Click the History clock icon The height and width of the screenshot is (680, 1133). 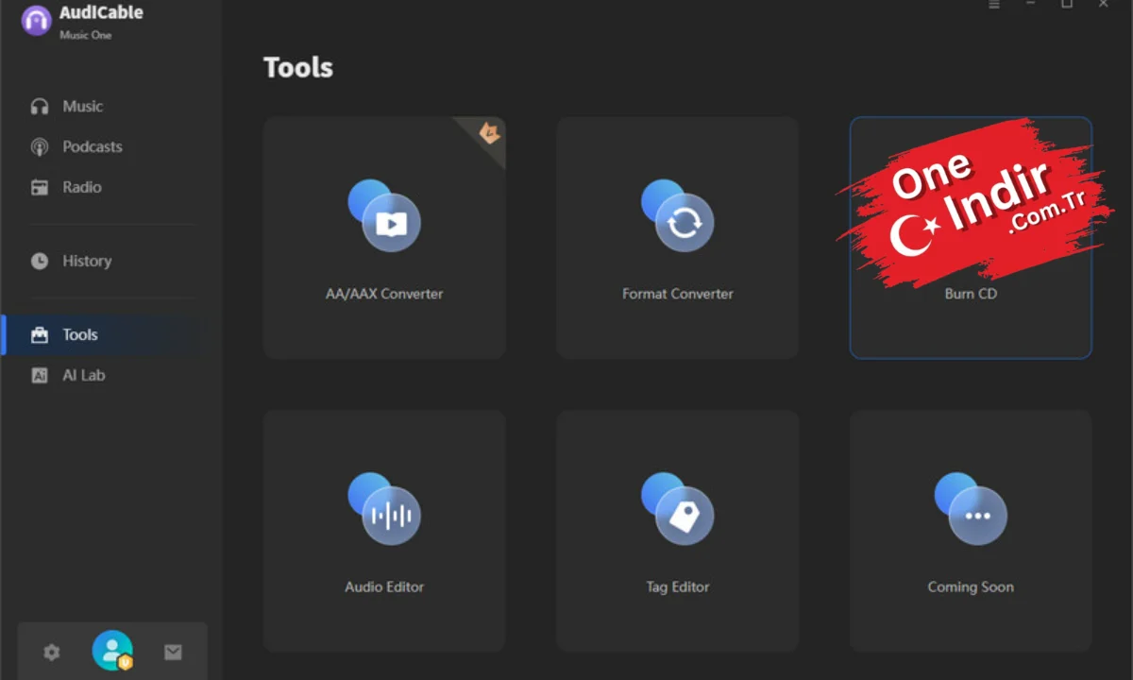click(40, 262)
